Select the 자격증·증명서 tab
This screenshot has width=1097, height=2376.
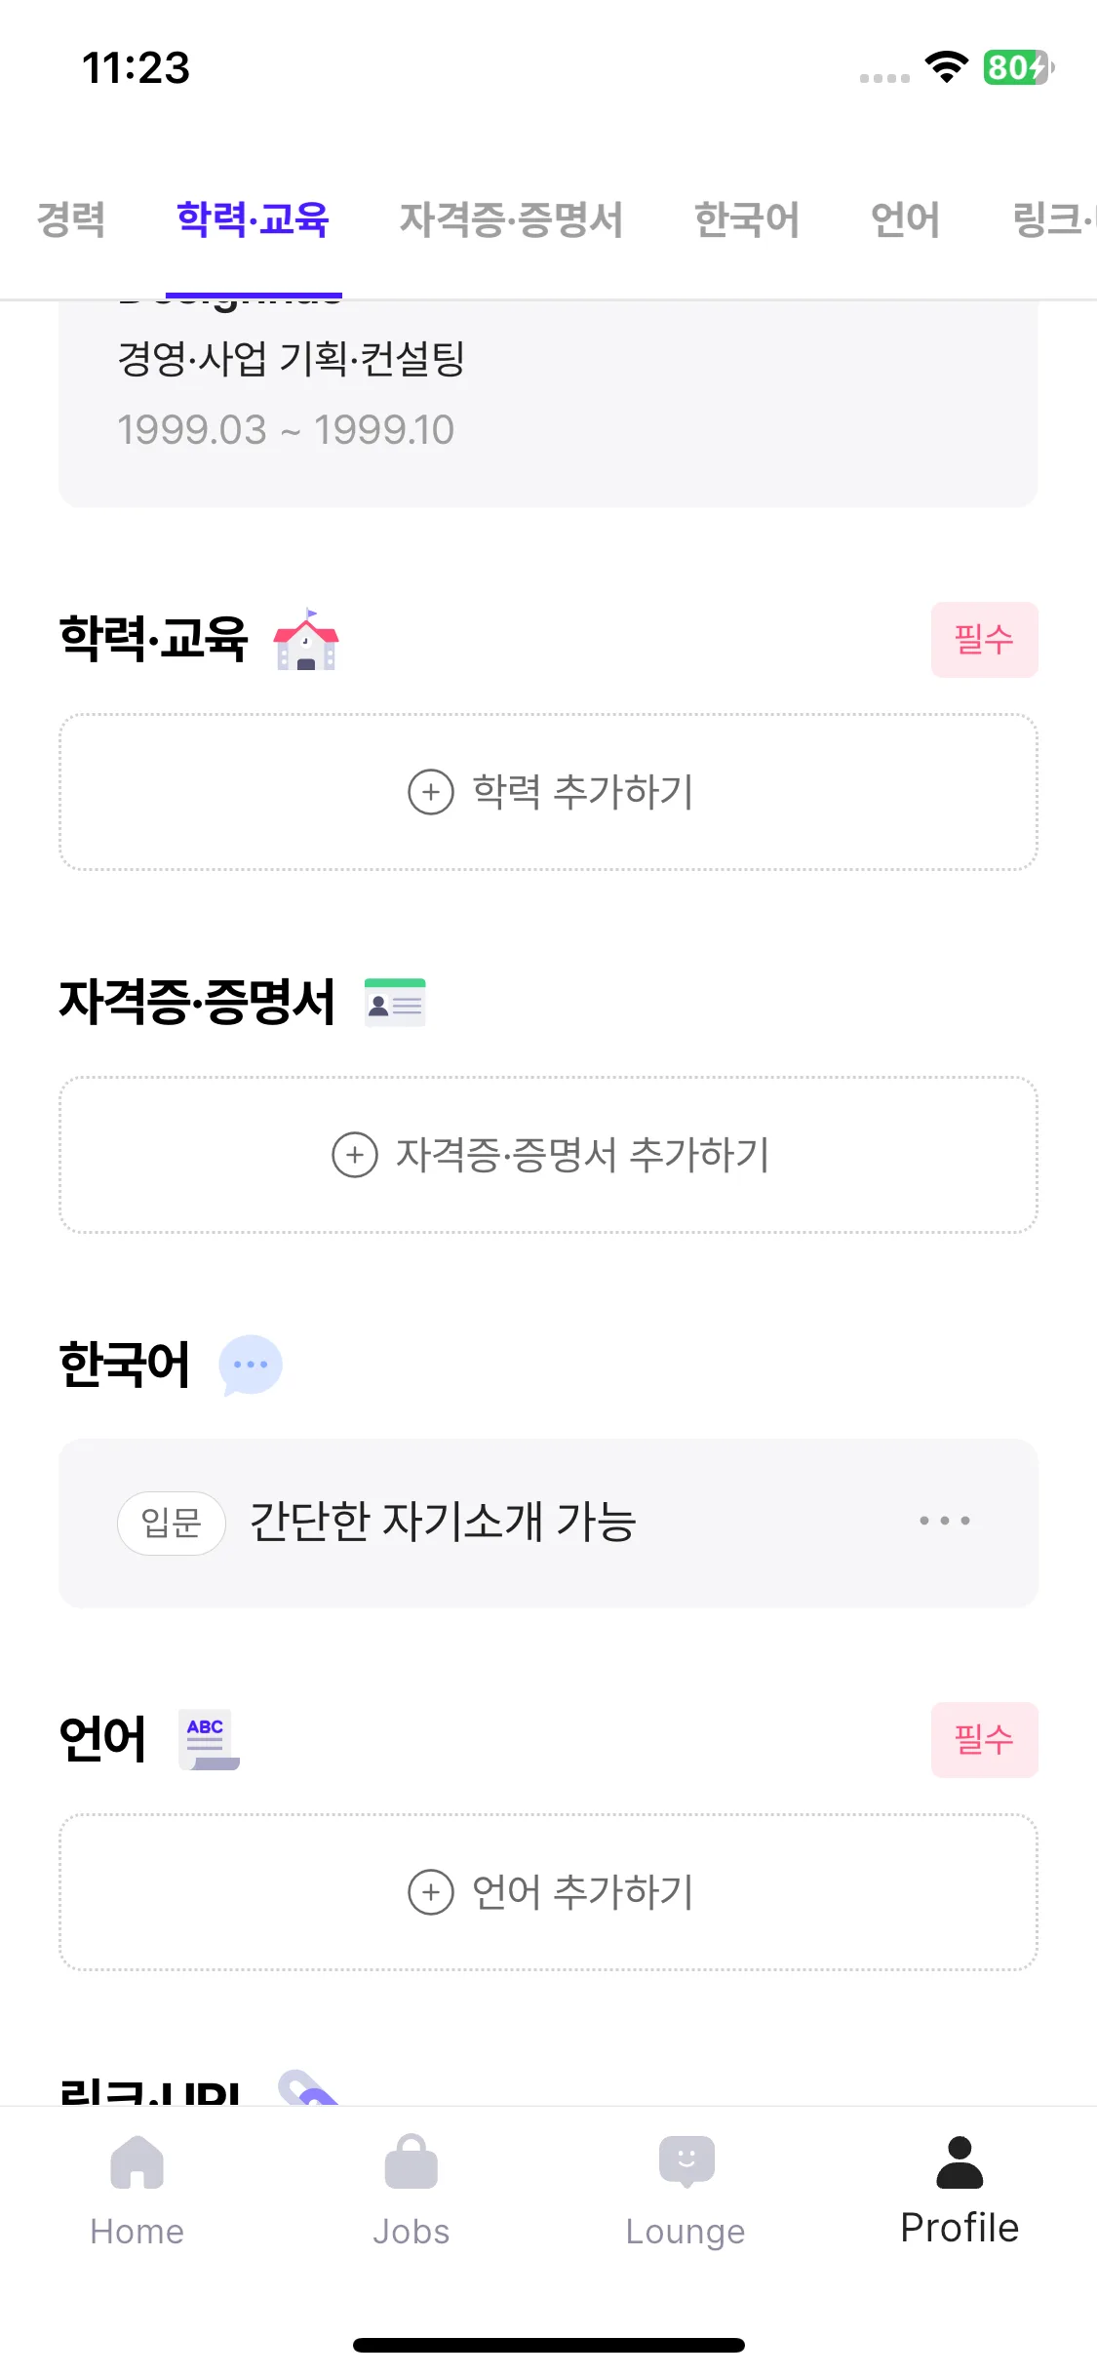(511, 219)
